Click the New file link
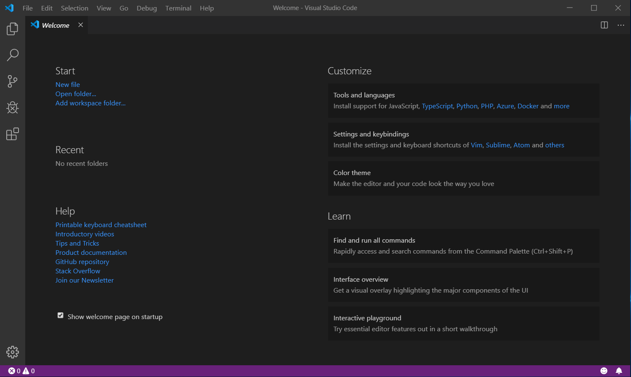The width and height of the screenshot is (631, 377). coord(68,84)
